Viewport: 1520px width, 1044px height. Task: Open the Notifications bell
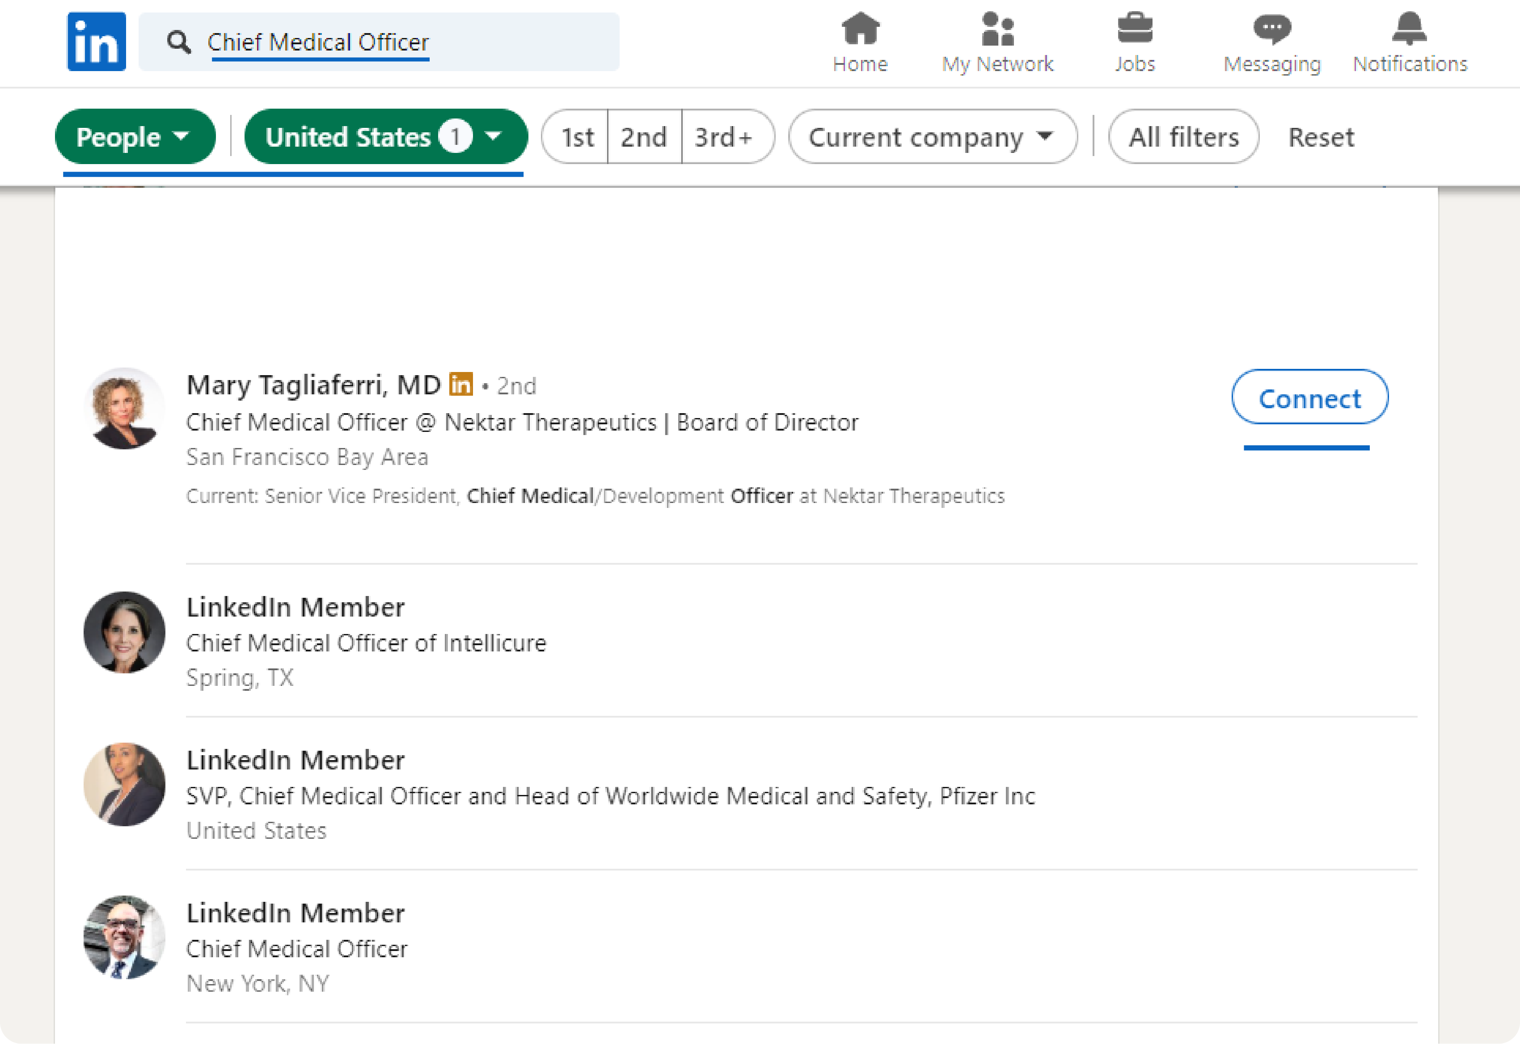pyautogui.click(x=1410, y=29)
